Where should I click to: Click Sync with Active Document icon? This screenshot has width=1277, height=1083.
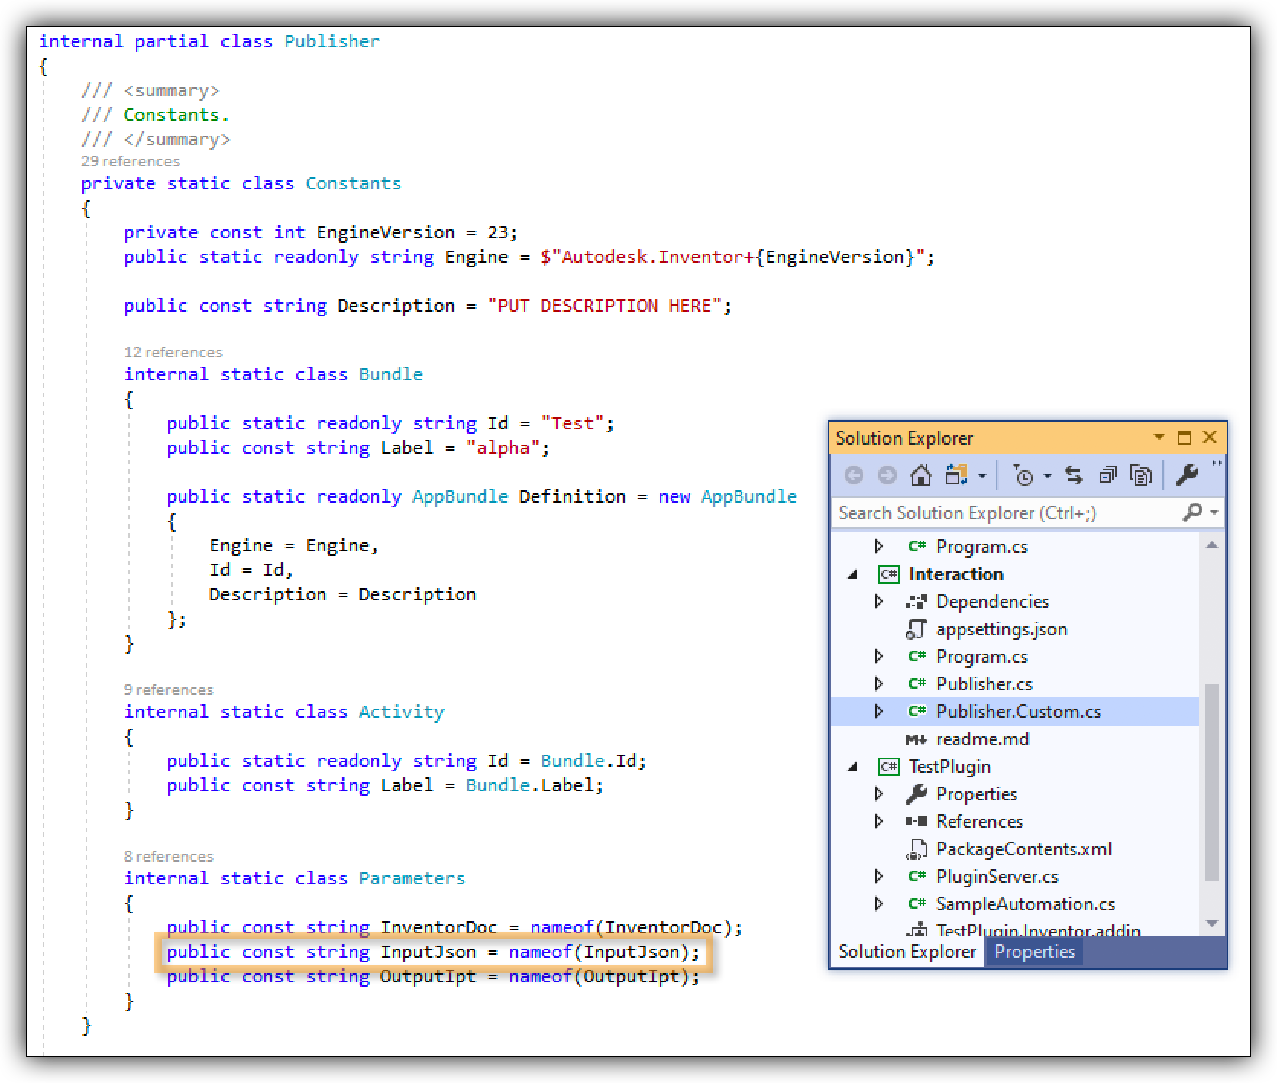click(x=1074, y=476)
